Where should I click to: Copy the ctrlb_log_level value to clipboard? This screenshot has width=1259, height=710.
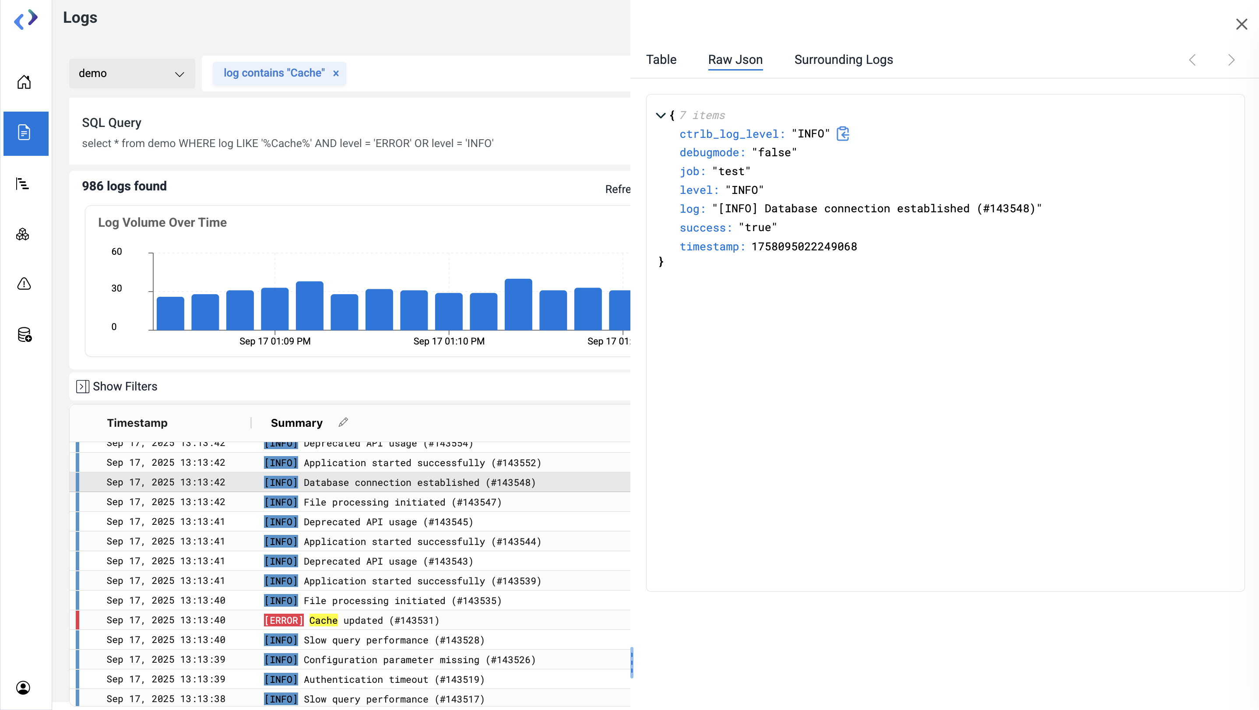point(843,134)
